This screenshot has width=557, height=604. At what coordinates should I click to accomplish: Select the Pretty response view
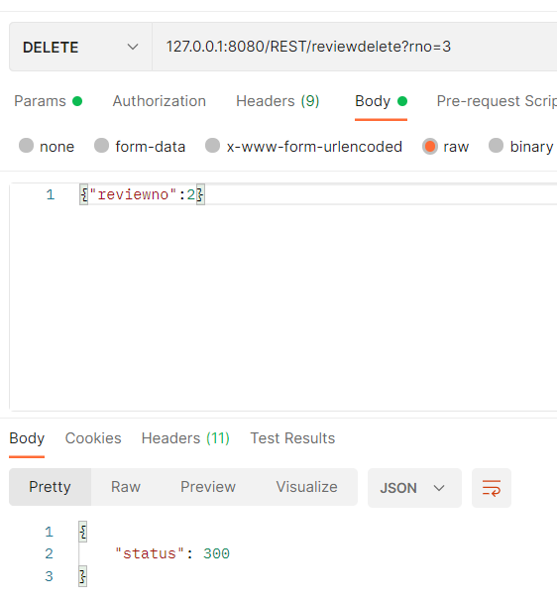click(x=50, y=487)
